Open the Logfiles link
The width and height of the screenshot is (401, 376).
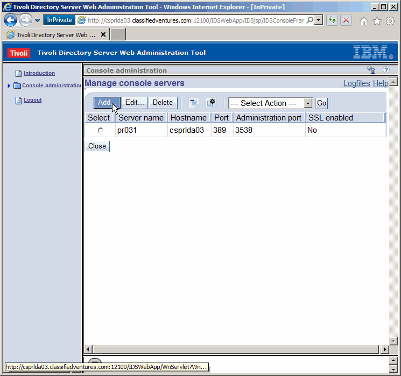pyautogui.click(x=357, y=83)
